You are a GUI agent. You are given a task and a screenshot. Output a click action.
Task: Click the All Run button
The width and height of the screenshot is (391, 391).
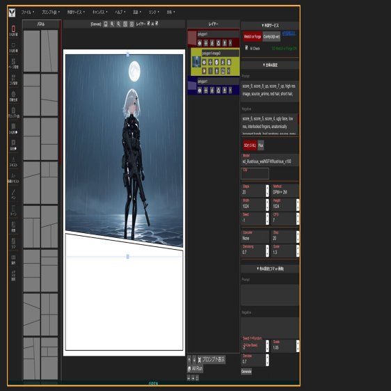coord(195,369)
